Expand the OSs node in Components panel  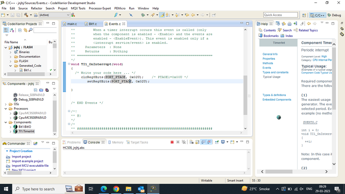coord(6,104)
